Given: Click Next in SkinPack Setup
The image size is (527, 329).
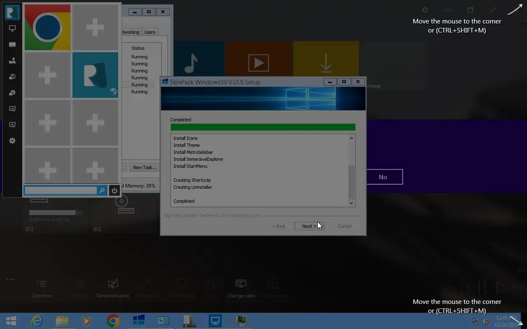Looking at the screenshot, I should [310, 226].
